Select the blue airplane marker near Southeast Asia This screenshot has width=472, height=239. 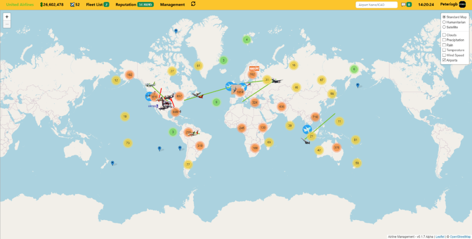click(307, 129)
